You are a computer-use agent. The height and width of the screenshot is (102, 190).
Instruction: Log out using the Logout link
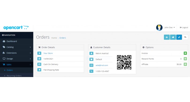point(184,27)
